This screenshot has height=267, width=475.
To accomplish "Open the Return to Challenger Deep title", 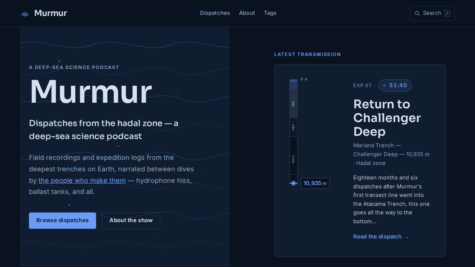I will pyautogui.click(x=387, y=118).
